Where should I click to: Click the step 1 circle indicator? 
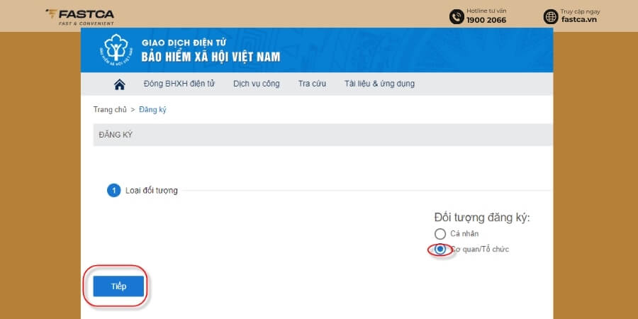tap(114, 191)
